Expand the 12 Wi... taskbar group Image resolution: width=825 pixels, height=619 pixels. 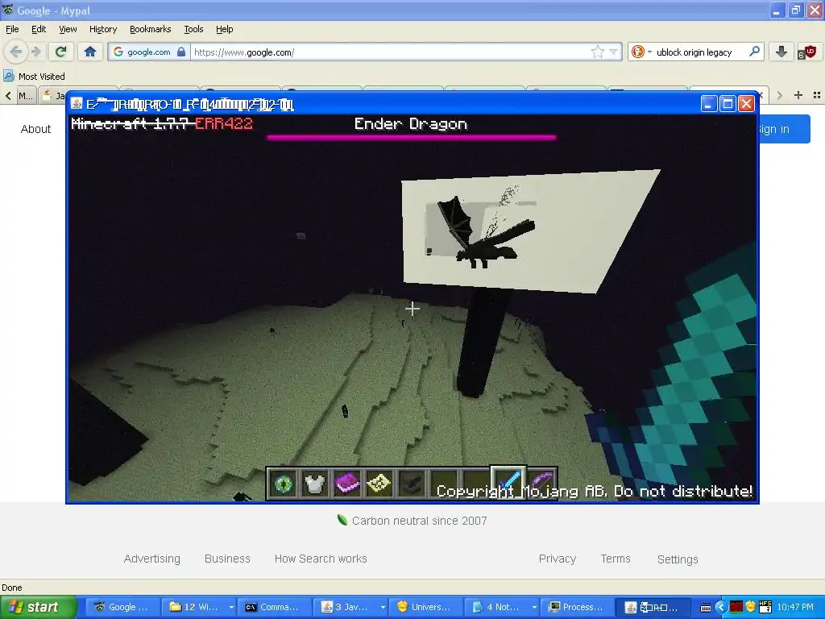point(198,607)
